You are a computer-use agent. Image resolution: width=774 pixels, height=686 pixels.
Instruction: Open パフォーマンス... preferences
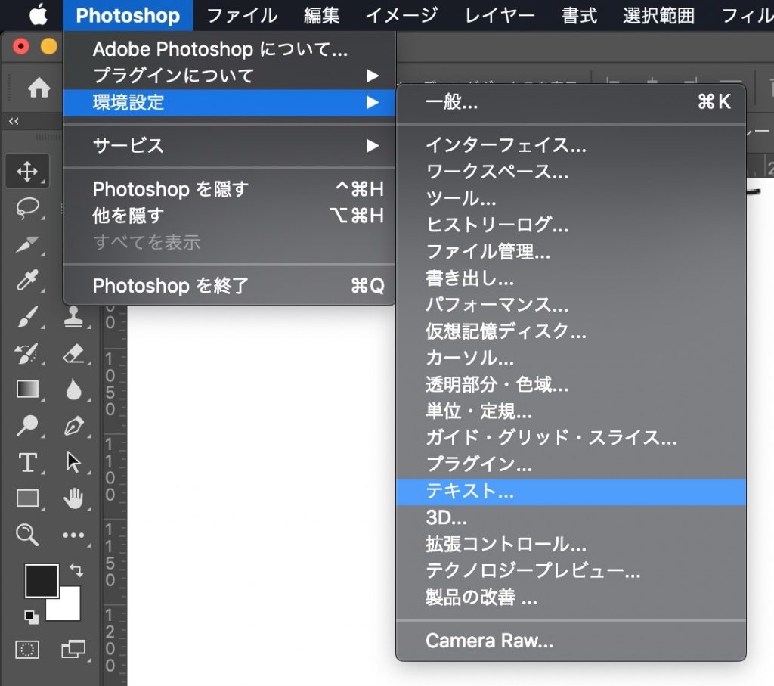571,305
